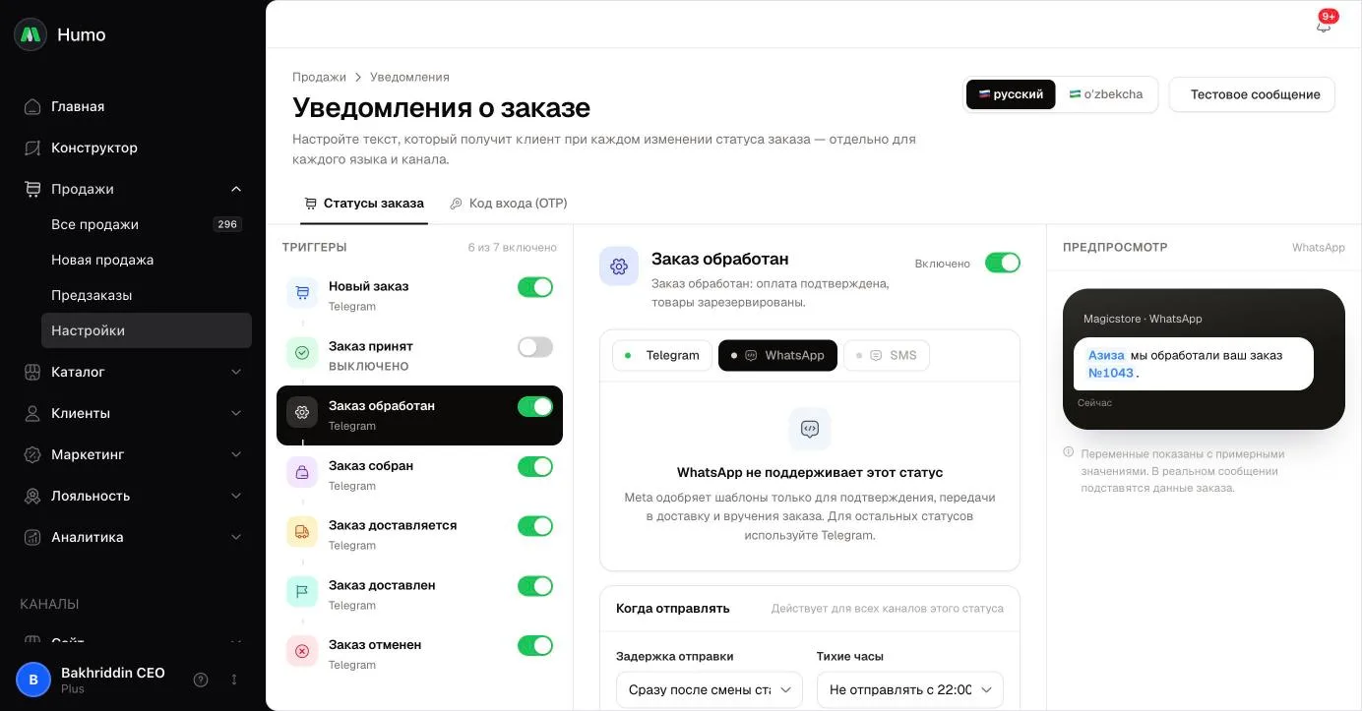
Task: Click the Заказ отменен cross icon
Action: (302, 651)
